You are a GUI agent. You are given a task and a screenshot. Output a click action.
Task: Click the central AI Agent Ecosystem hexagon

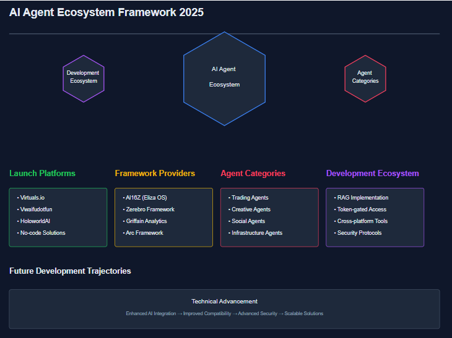pyautogui.click(x=224, y=78)
